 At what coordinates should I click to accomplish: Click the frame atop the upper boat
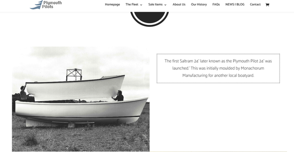coord(74,74)
